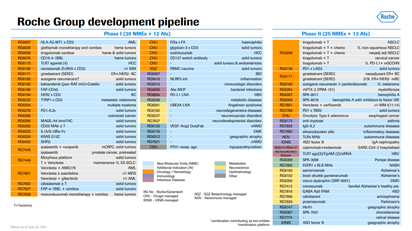
Task: Click 'codrituzumab' entry
Action: click(x=181, y=53)
